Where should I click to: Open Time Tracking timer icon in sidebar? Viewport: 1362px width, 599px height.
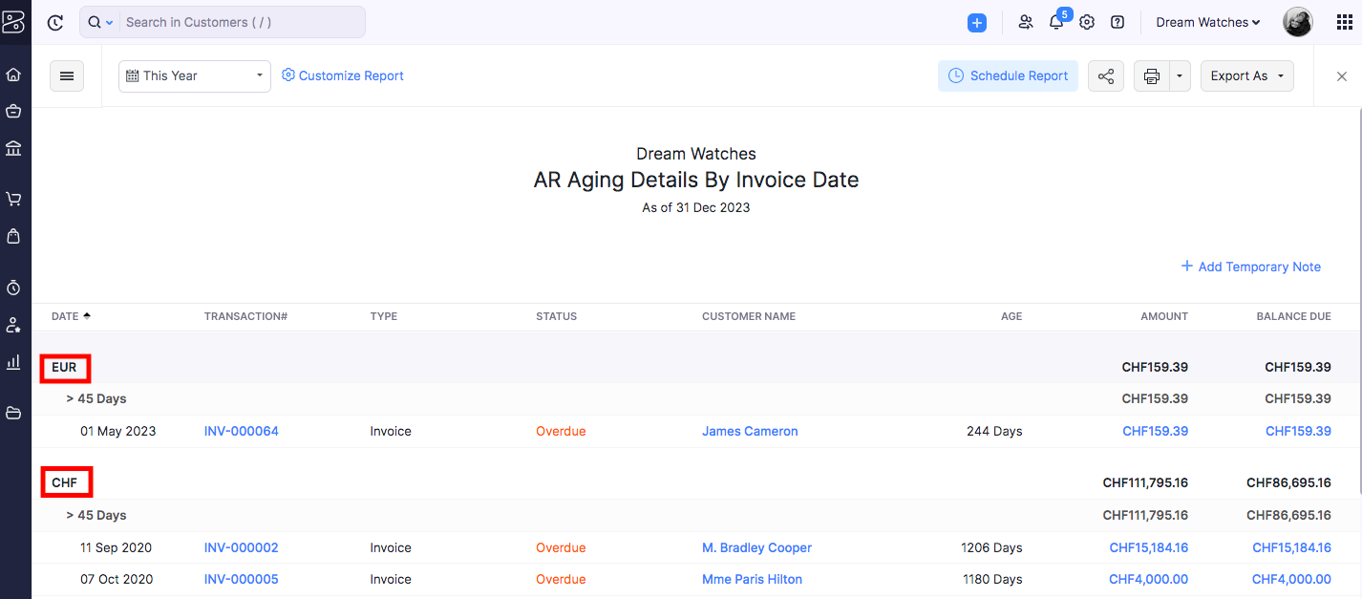point(13,288)
